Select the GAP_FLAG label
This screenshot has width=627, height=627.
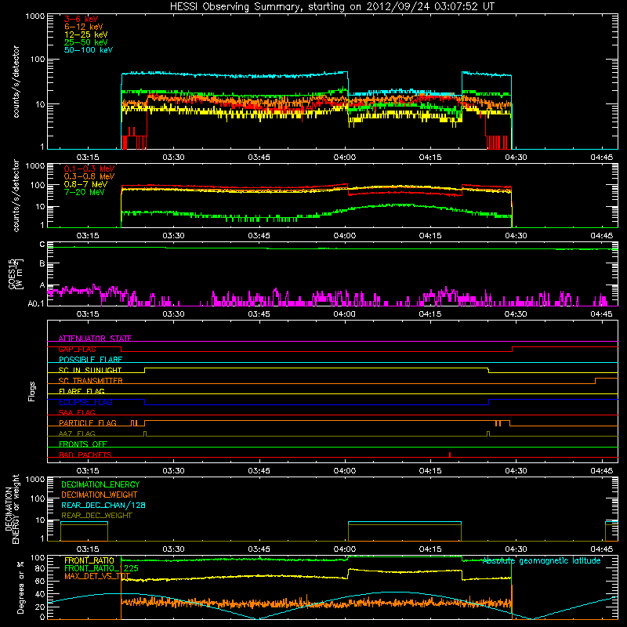[77, 349]
